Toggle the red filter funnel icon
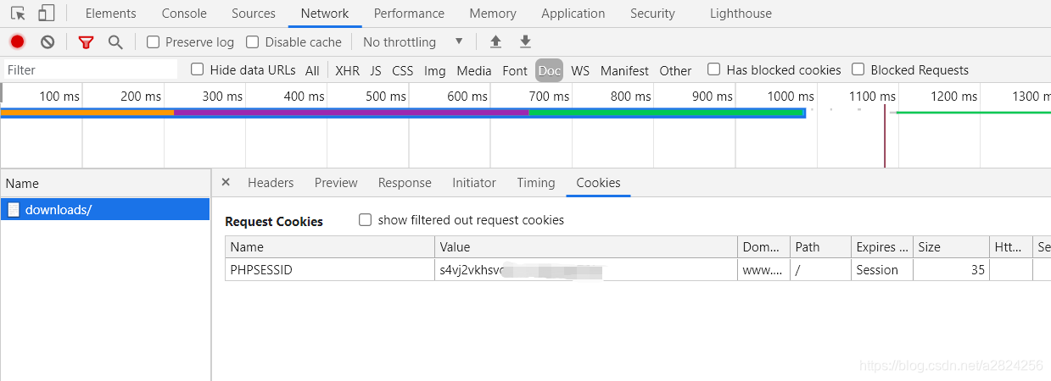The width and height of the screenshot is (1051, 381). tap(86, 42)
